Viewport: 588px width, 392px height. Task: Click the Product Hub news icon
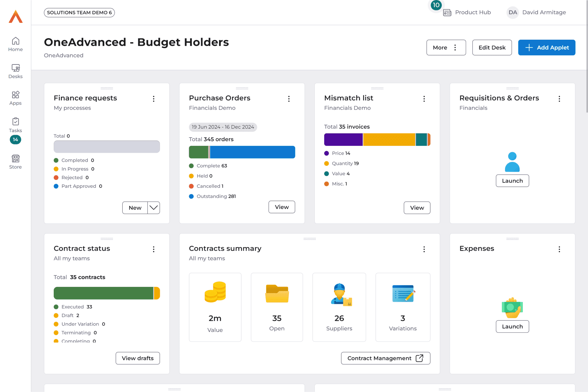(x=447, y=13)
